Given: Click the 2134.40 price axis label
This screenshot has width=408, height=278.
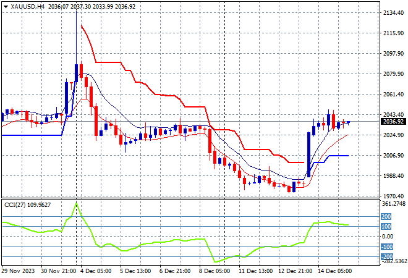Looking at the screenshot, I should point(394,13).
